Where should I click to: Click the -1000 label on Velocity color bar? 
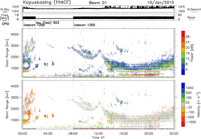pyautogui.click(x=191, y=122)
